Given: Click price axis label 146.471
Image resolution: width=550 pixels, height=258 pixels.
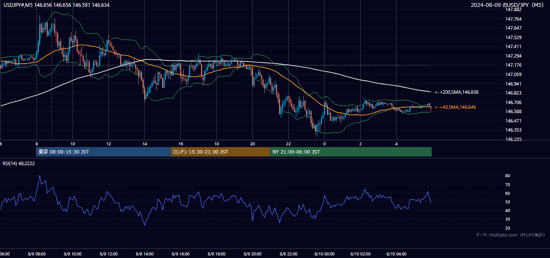Looking at the screenshot, I should (514, 121).
